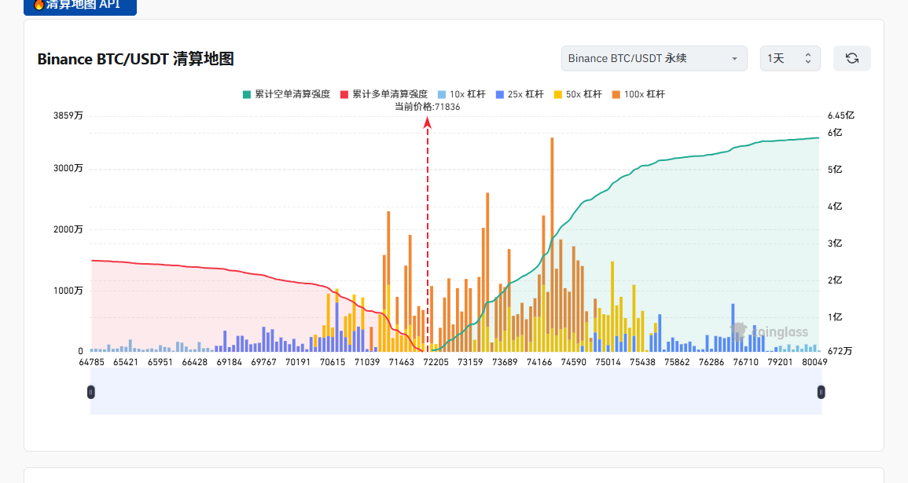Click the x-axis price label 72205
The image size is (908, 483).
tap(436, 362)
